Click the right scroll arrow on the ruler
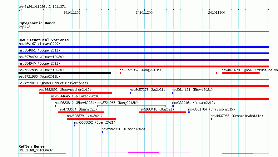The width and height of the screenshot is (278, 157). pyautogui.click(x=268, y=10)
